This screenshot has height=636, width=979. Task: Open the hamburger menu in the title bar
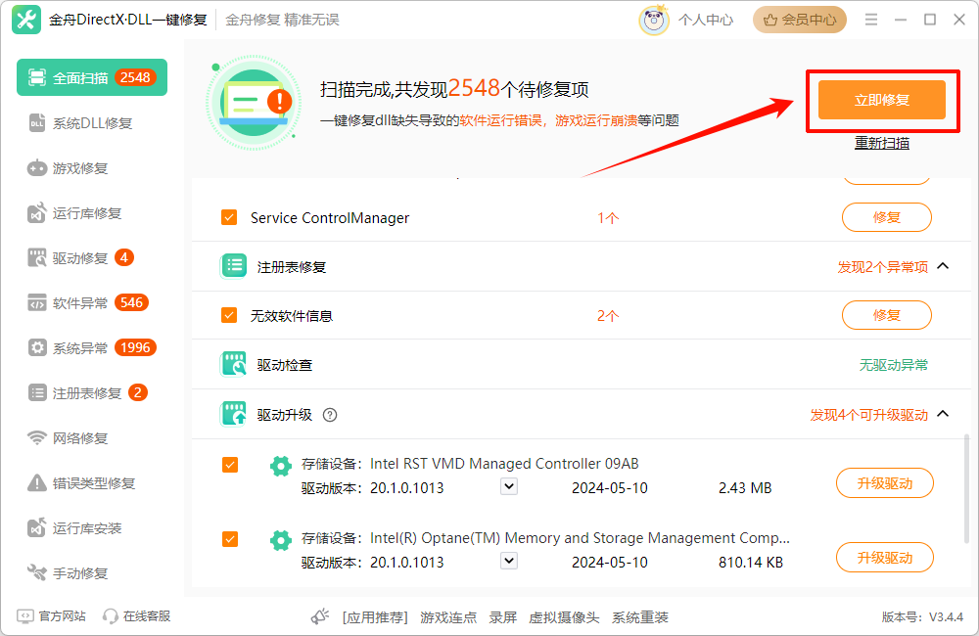coord(870,19)
